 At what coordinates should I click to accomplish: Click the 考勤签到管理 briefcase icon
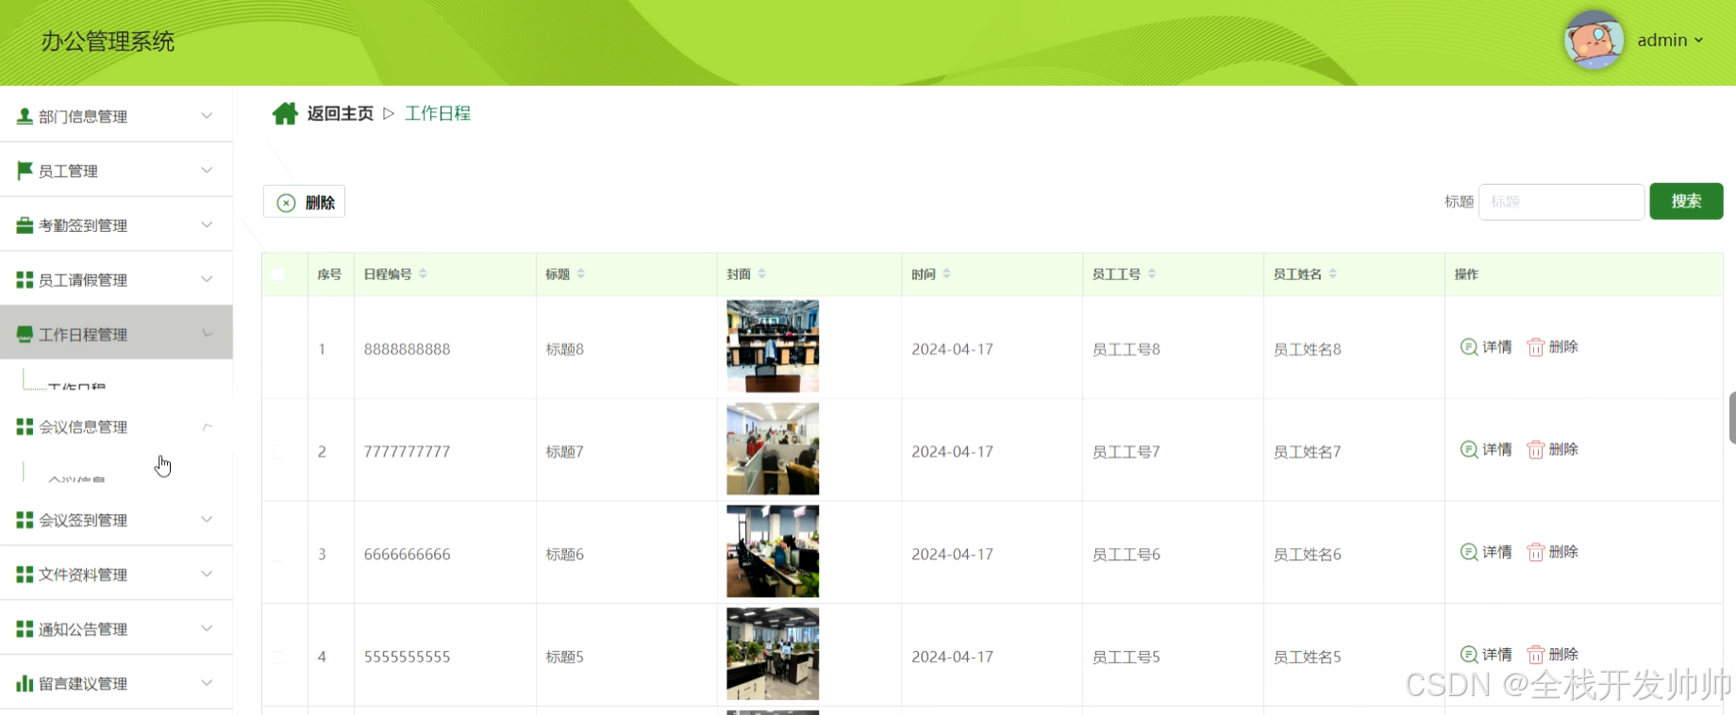[x=25, y=224]
